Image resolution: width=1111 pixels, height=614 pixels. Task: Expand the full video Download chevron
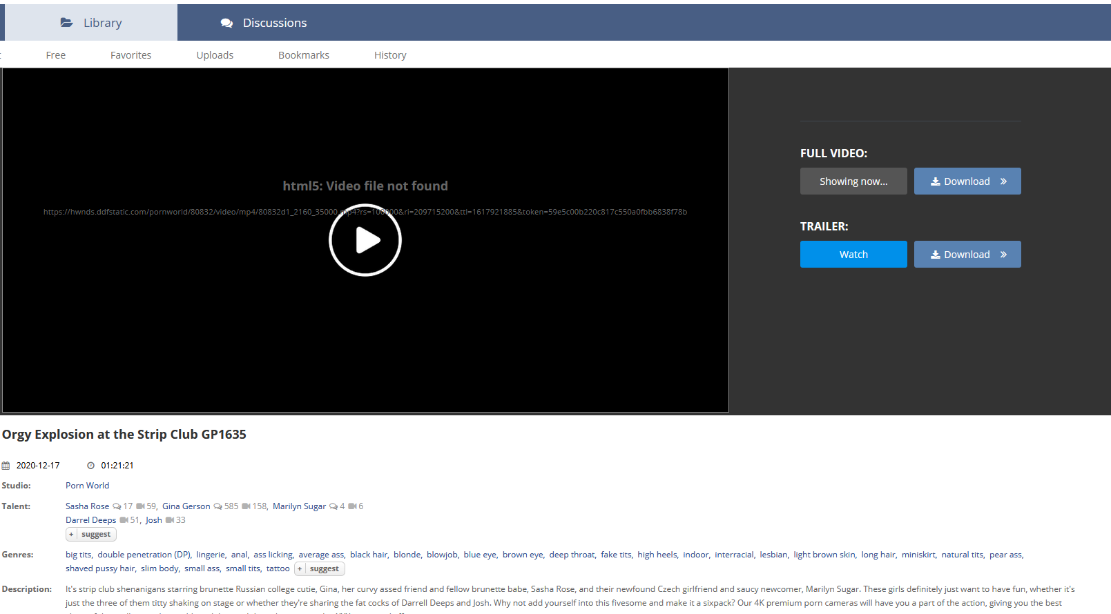click(1003, 181)
